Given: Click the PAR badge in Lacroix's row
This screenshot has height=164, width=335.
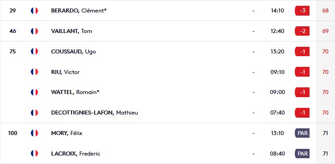Looking at the screenshot, I should click(x=302, y=153).
